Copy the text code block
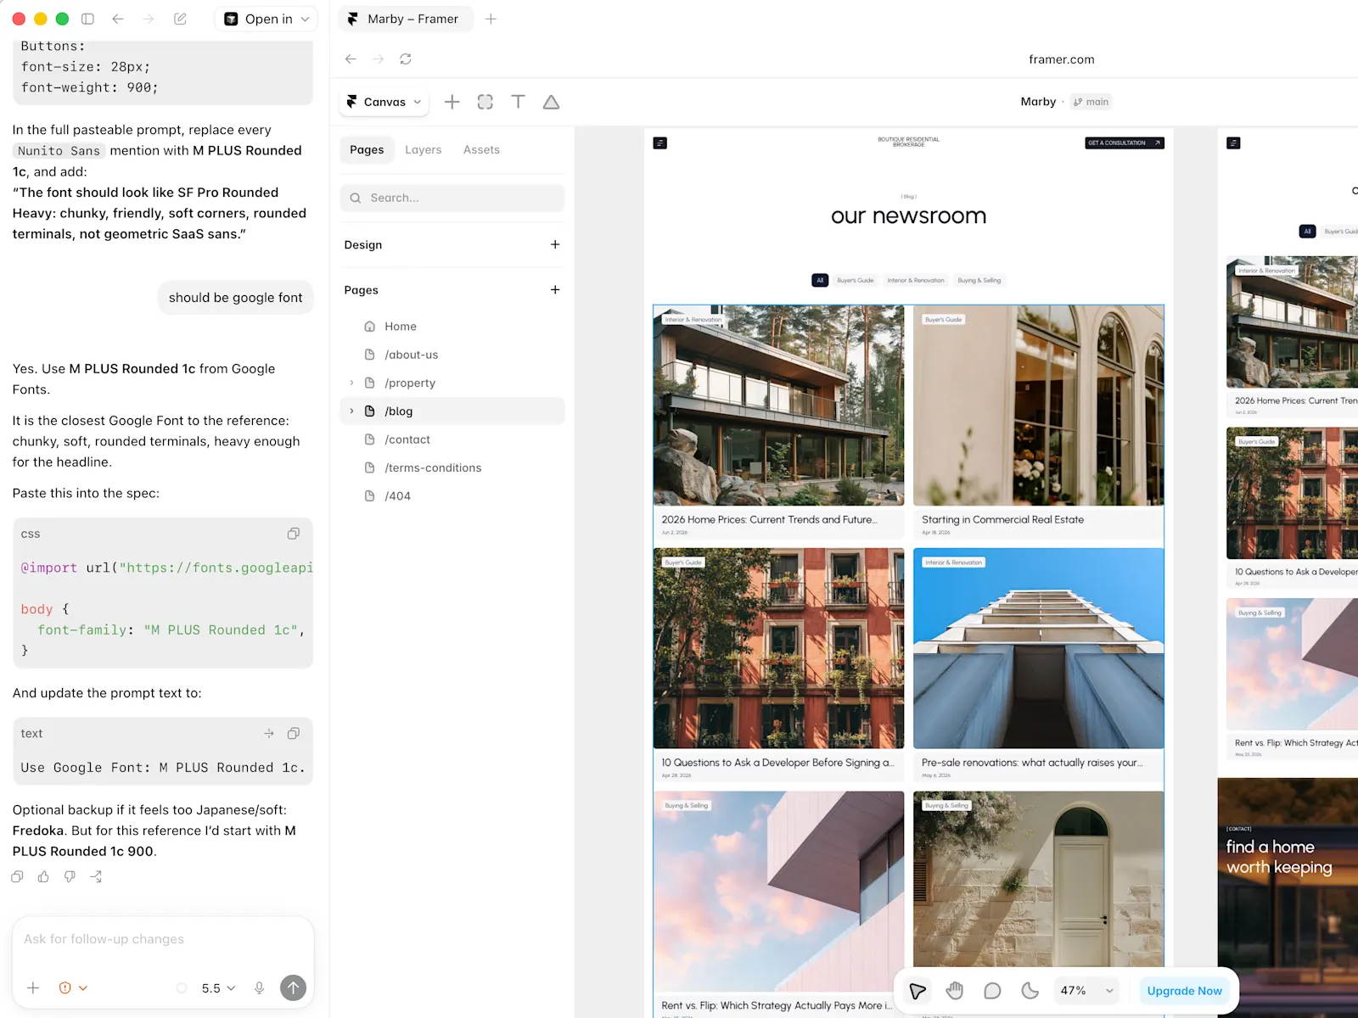 point(294,733)
